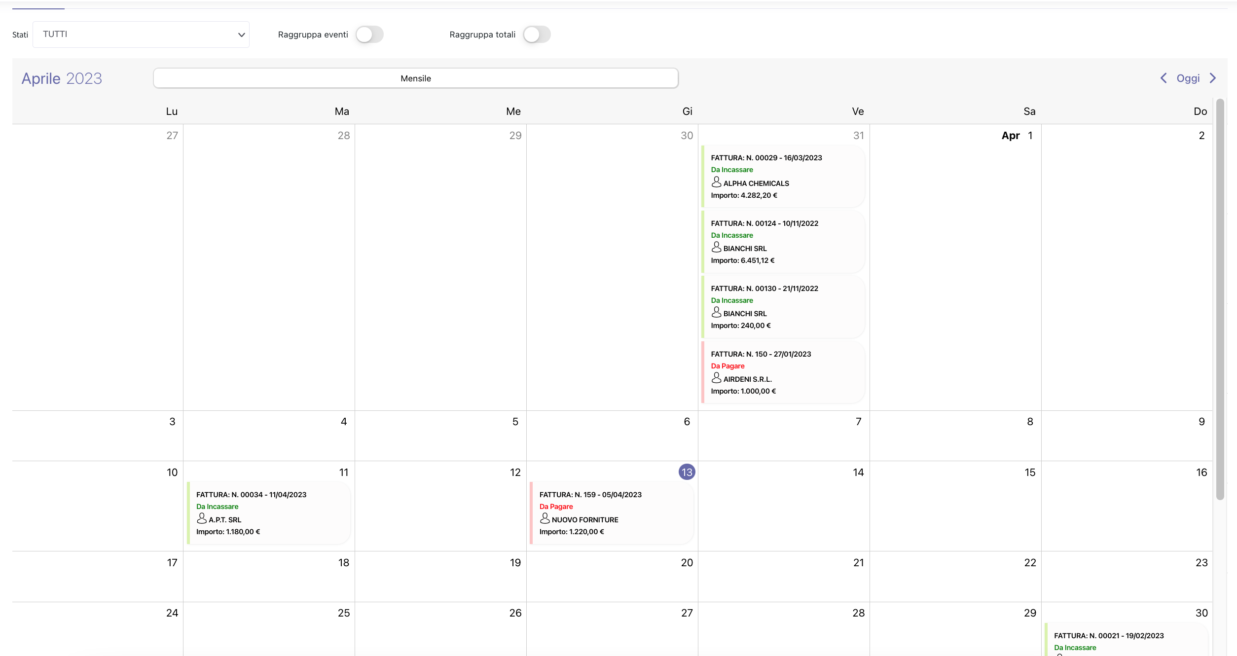The image size is (1237, 656).
Task: Click Da Incassare status on ALPHA CHEMICALS invoice
Action: pos(732,170)
